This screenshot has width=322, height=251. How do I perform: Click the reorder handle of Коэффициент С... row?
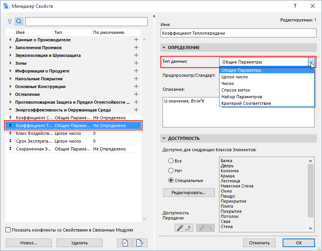(10, 118)
